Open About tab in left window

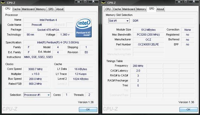click(60, 9)
